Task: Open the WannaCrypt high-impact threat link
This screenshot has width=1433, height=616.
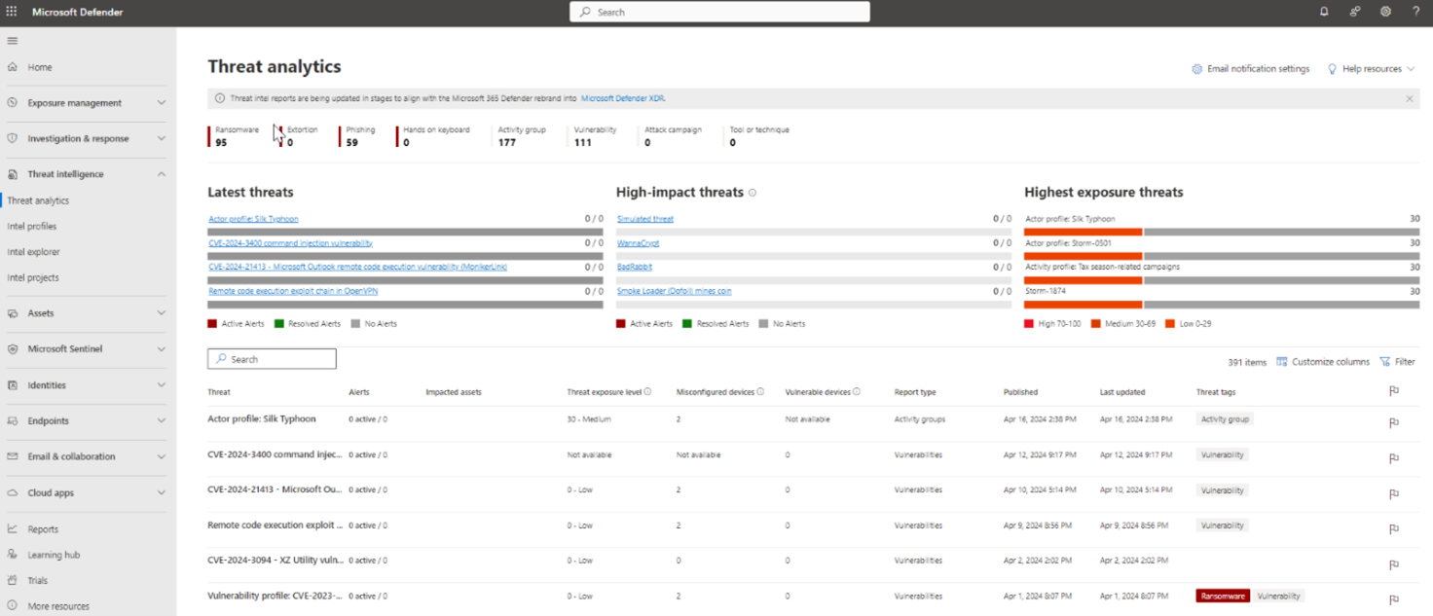Action: pos(638,243)
